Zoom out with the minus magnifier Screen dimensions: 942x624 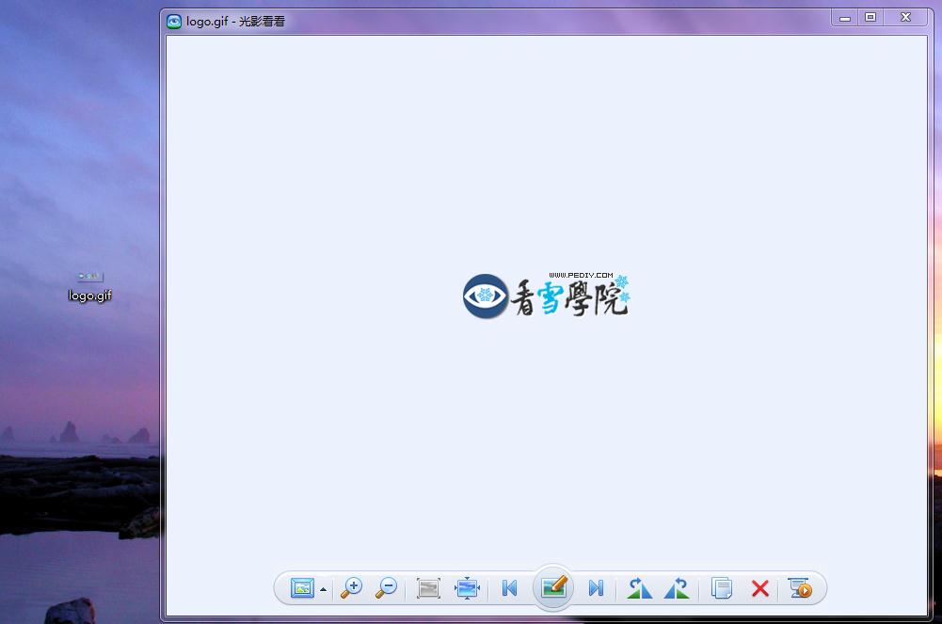click(386, 588)
